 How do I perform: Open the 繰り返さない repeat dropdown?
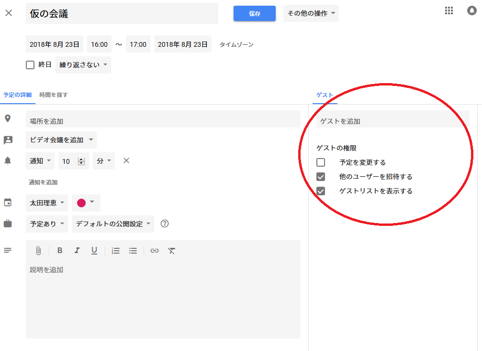(x=83, y=65)
